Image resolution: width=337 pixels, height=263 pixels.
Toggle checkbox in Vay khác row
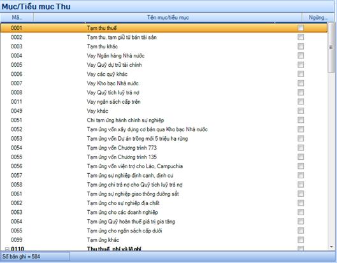click(x=301, y=111)
